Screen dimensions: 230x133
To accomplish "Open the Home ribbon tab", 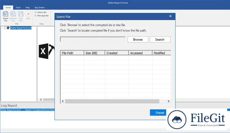I will point(8,7).
